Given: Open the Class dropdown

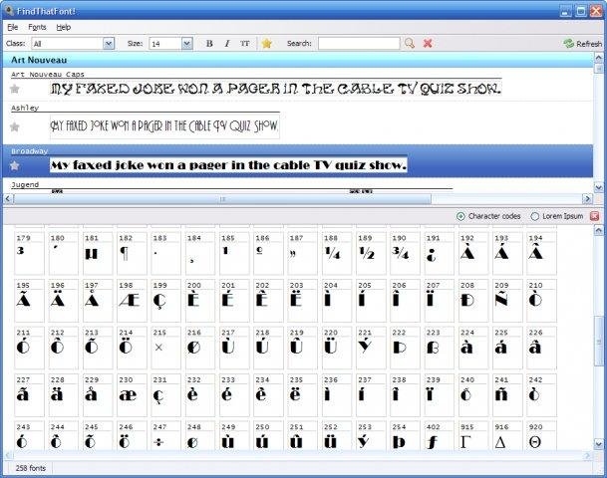Looking at the screenshot, I should coord(109,44).
